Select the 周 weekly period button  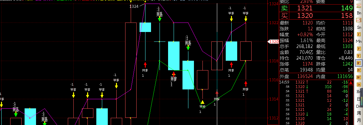[x=359, y=113]
